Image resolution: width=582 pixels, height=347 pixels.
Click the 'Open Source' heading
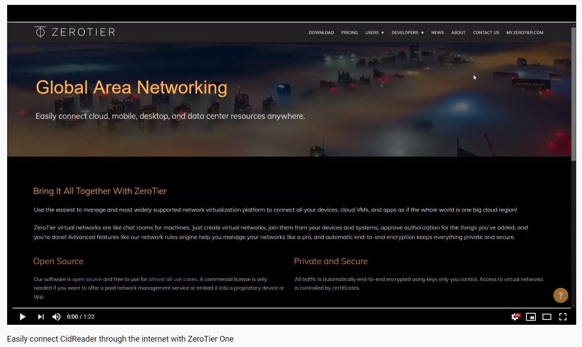(x=58, y=261)
